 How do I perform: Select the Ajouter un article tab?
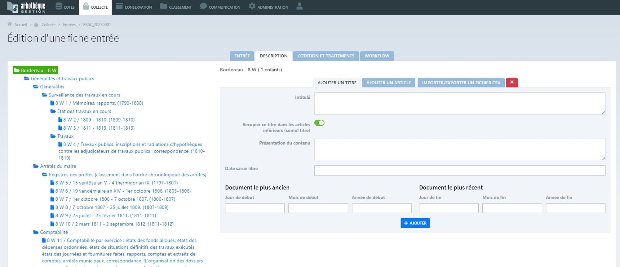[388, 83]
